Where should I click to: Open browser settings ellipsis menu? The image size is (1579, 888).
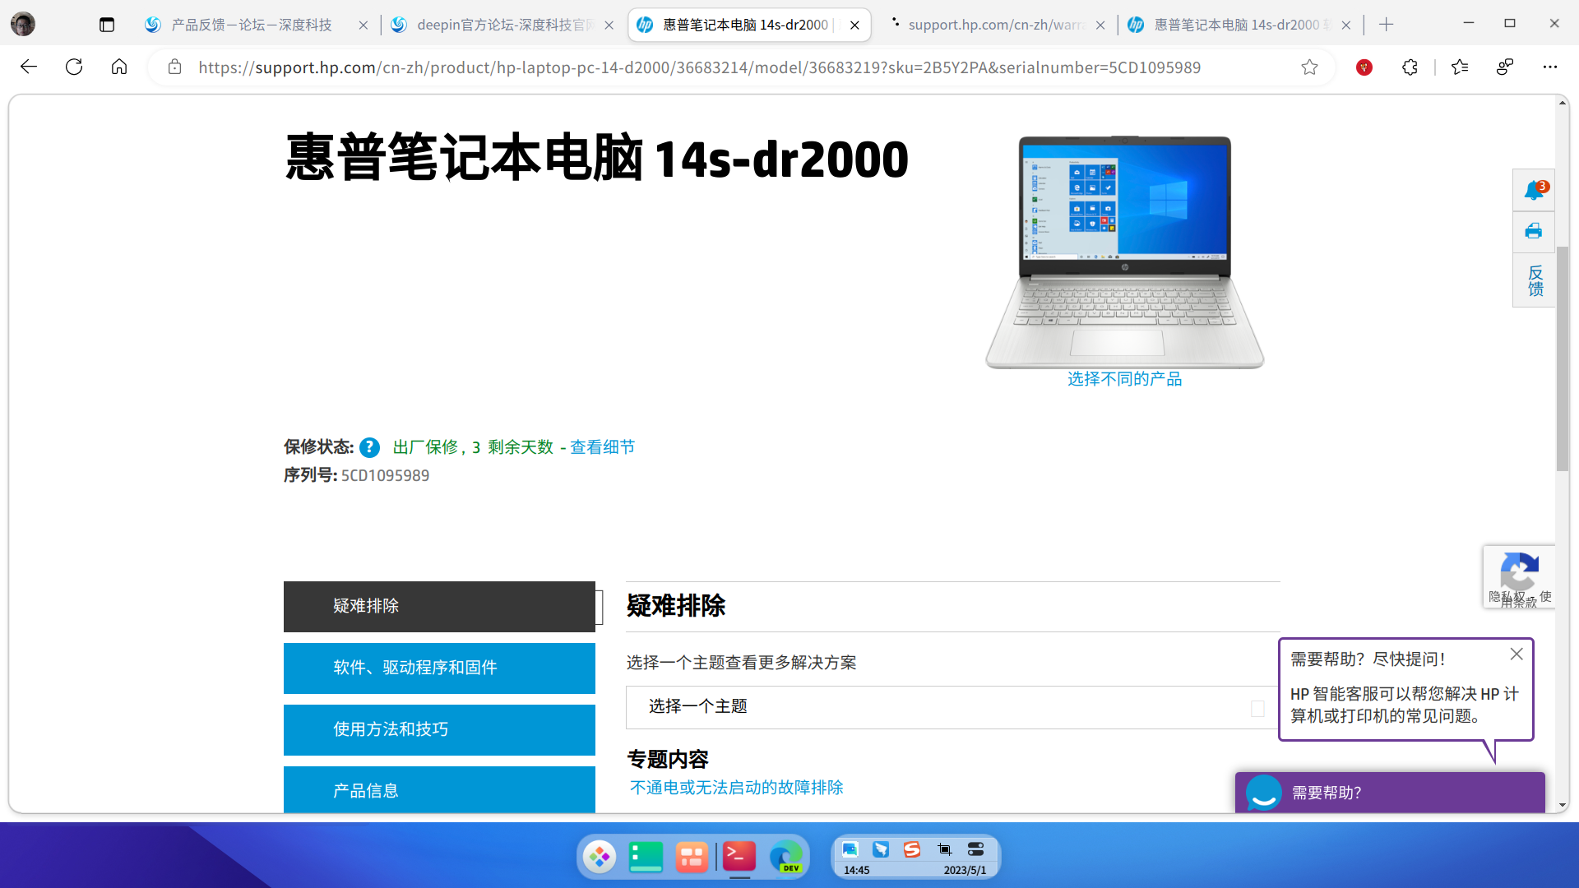pyautogui.click(x=1549, y=67)
